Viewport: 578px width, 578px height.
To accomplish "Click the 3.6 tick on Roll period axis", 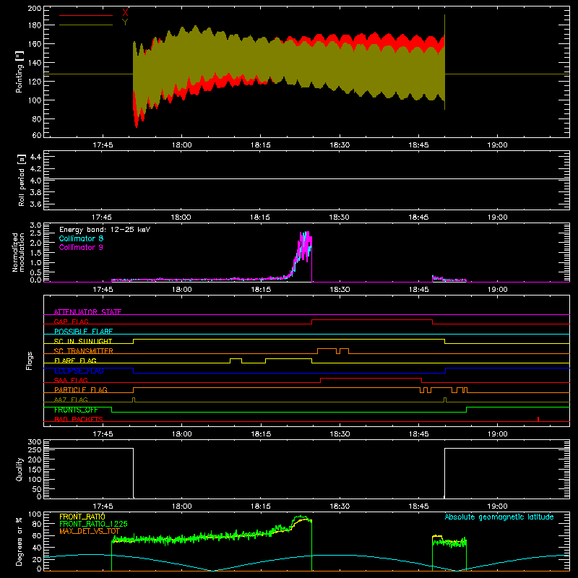I will [x=35, y=204].
